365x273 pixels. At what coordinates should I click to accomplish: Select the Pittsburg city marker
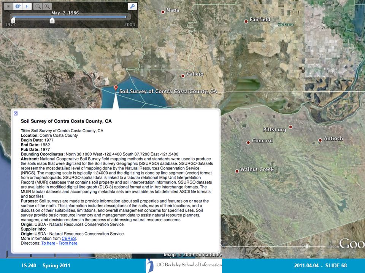point(290,127)
